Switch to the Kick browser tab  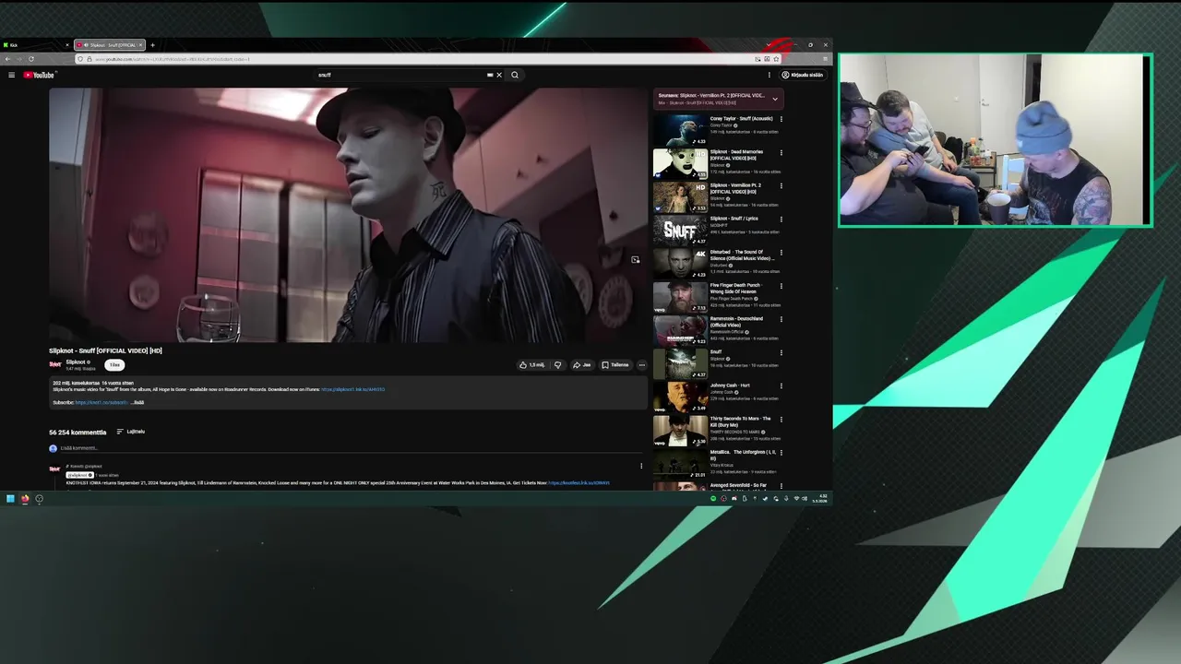[36, 44]
